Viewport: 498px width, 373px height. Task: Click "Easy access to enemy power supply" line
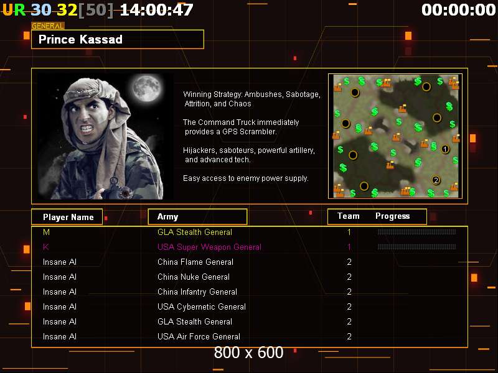click(246, 178)
